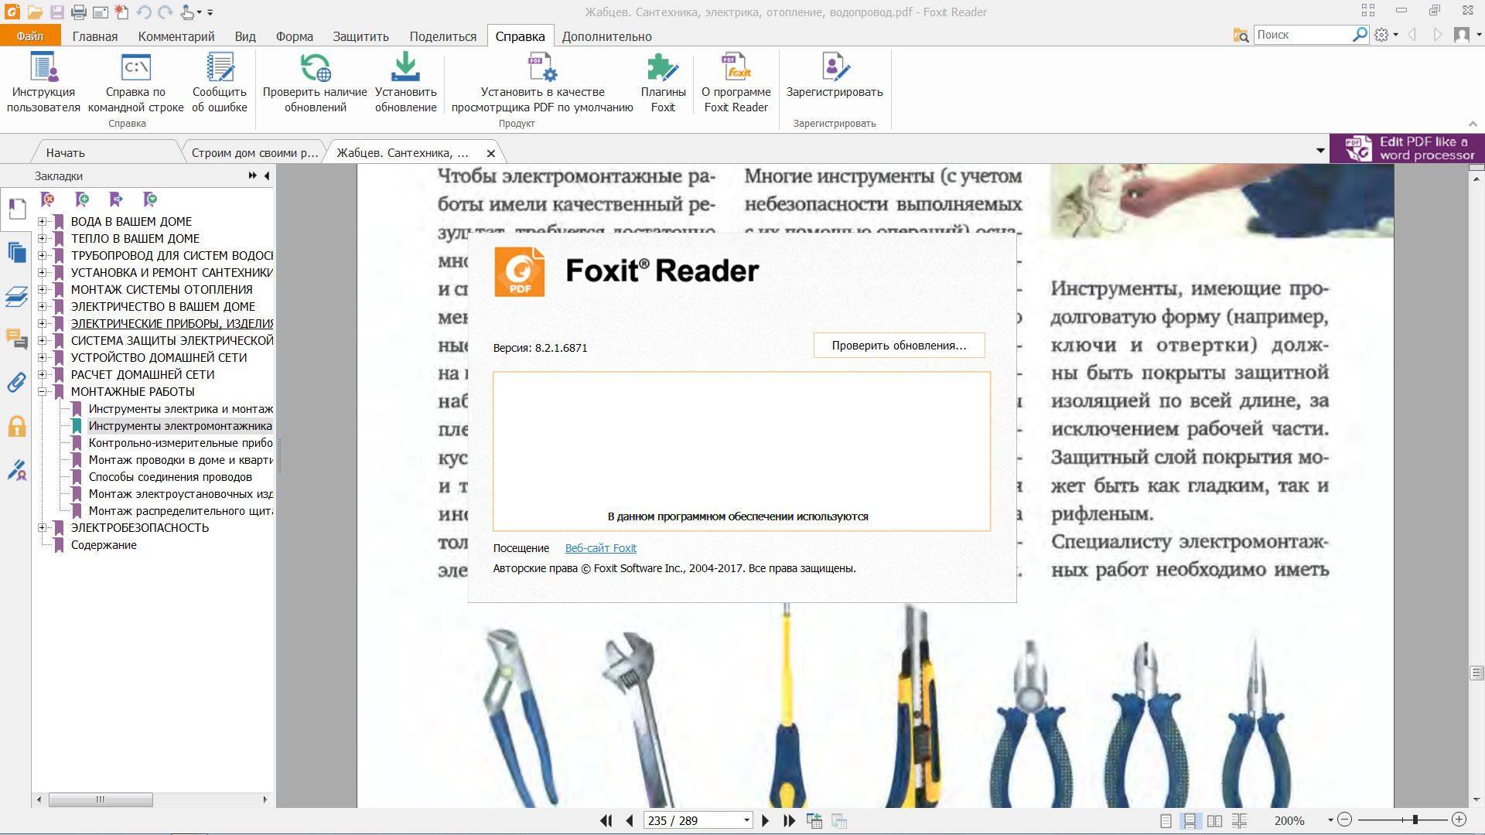This screenshot has width=1485, height=835.
Task: Open the User Manual (Инструкция пользователя)
Action: click(x=43, y=83)
